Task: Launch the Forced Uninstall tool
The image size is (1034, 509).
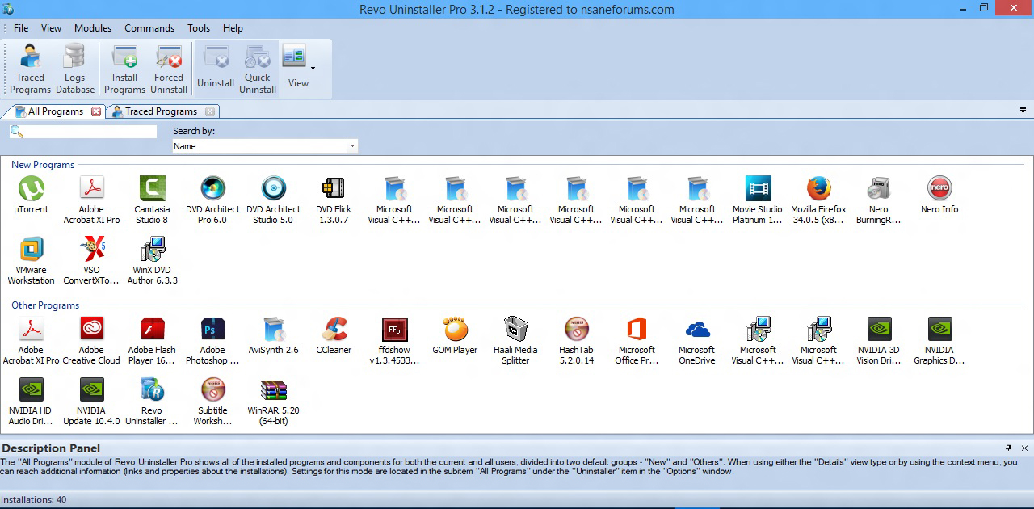Action: click(x=169, y=69)
